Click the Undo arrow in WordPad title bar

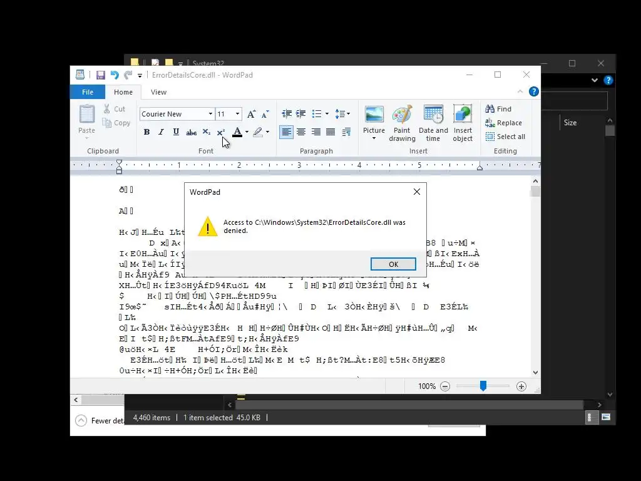click(x=115, y=75)
